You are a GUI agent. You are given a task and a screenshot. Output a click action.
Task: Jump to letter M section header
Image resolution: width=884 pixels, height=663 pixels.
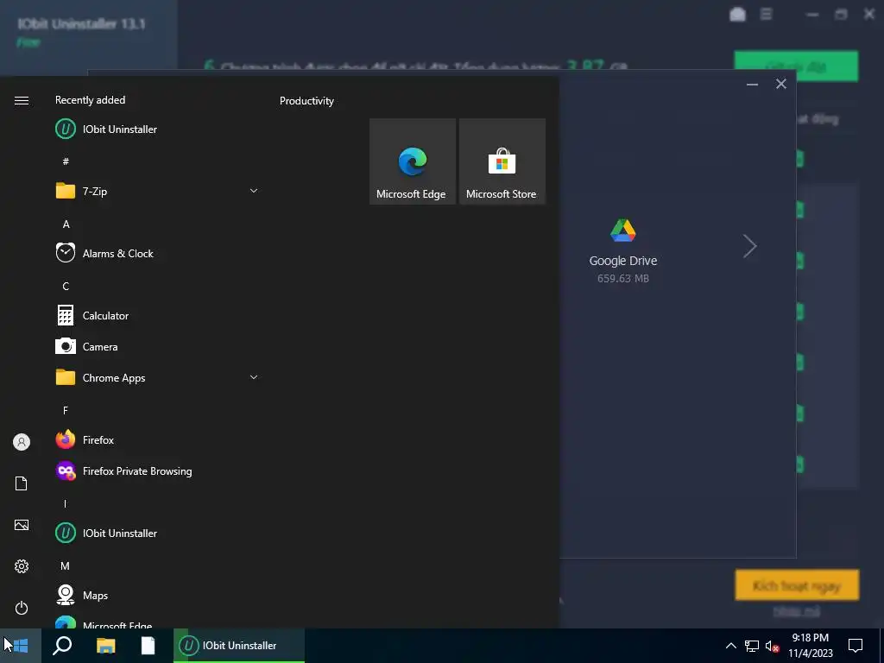click(x=66, y=566)
